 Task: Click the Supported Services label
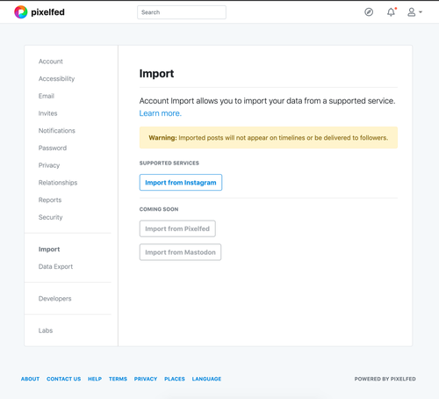[169, 163]
